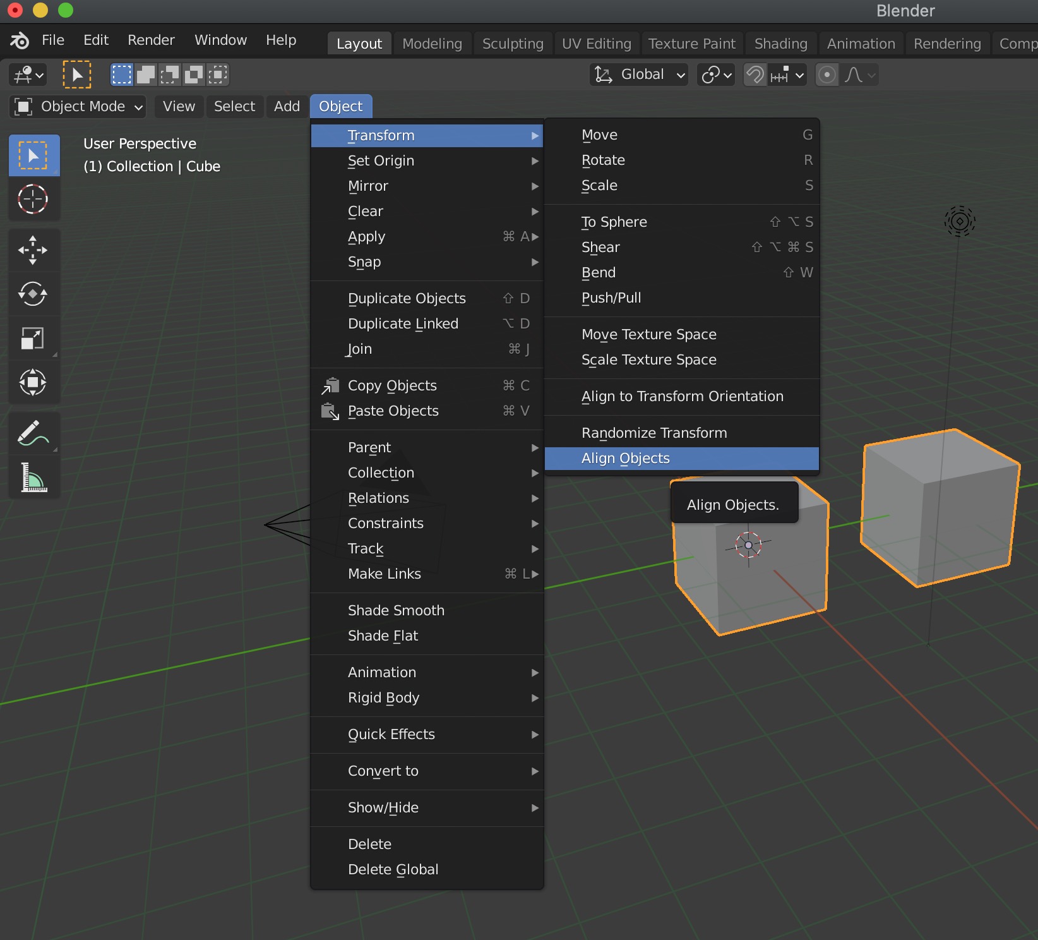Choose Join menu item
The height and width of the screenshot is (940, 1038).
point(427,349)
